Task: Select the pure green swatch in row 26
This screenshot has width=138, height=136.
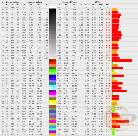Action: (52, 71)
